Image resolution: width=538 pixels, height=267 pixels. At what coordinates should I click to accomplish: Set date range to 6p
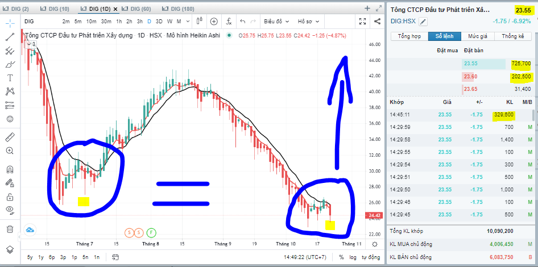(52, 257)
